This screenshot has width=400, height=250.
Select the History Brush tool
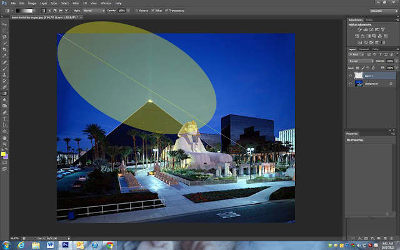coord(4,81)
